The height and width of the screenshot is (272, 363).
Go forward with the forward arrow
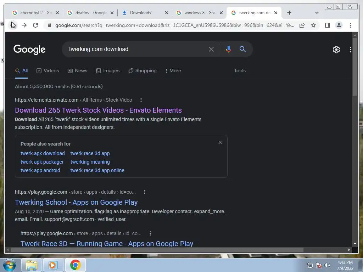click(x=24, y=25)
